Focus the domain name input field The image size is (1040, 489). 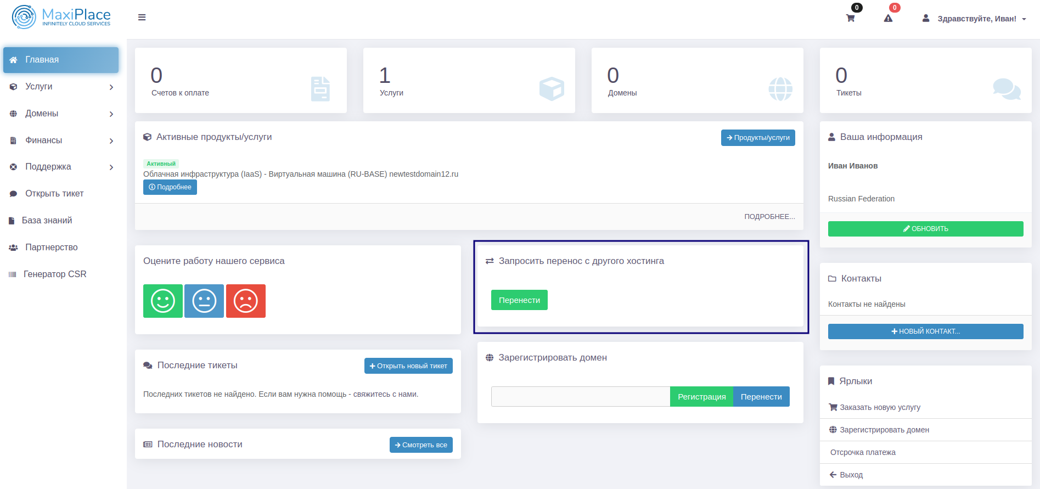(x=581, y=397)
